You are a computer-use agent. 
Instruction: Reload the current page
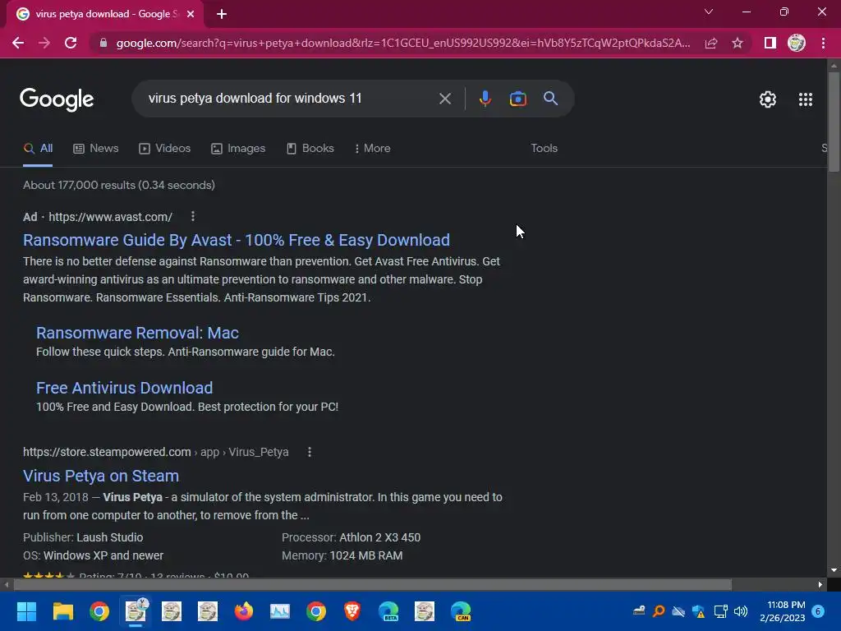click(x=71, y=43)
